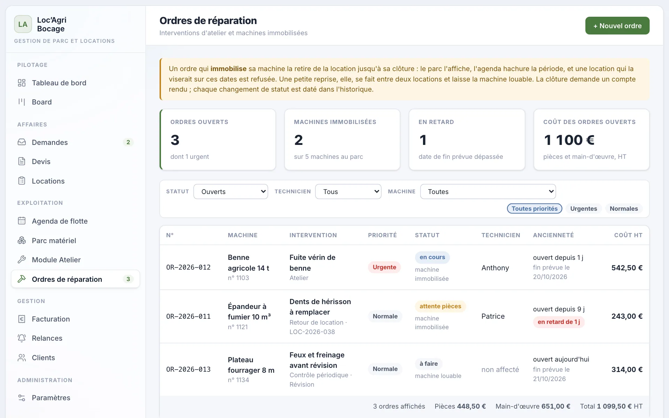
Task: Open order OR-2026-012
Action: 404,268
